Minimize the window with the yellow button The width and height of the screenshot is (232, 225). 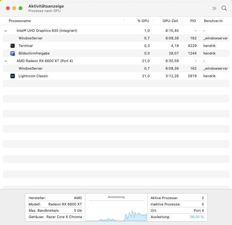[x=14, y=8]
